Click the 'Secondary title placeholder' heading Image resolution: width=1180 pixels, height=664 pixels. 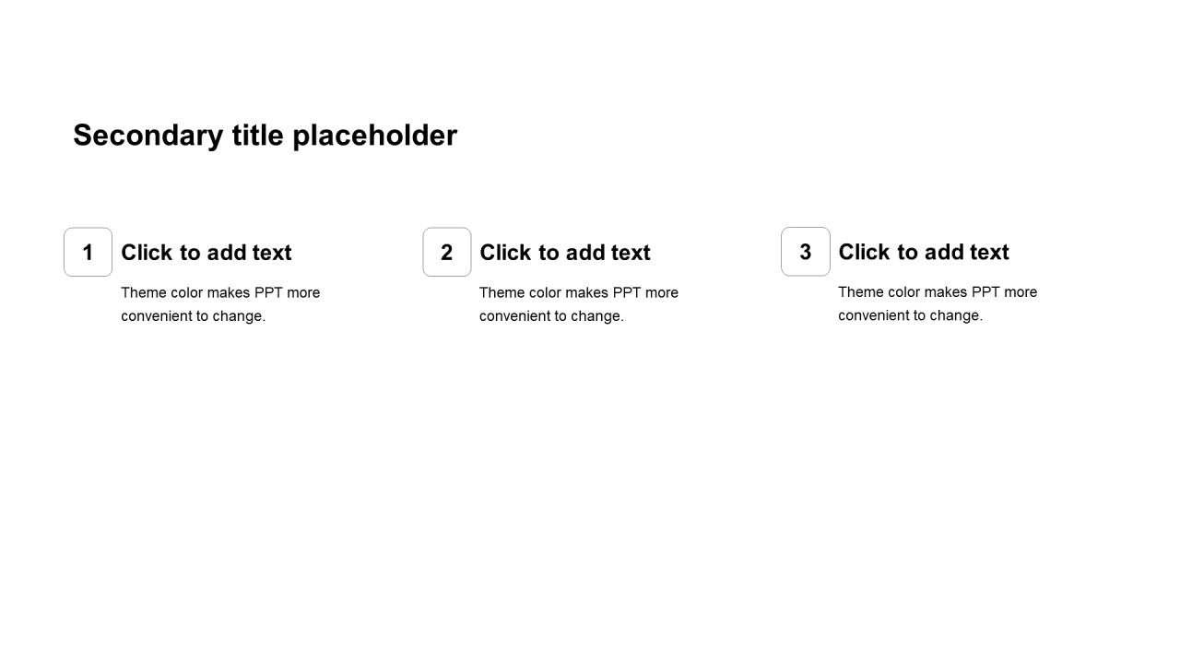[265, 136]
